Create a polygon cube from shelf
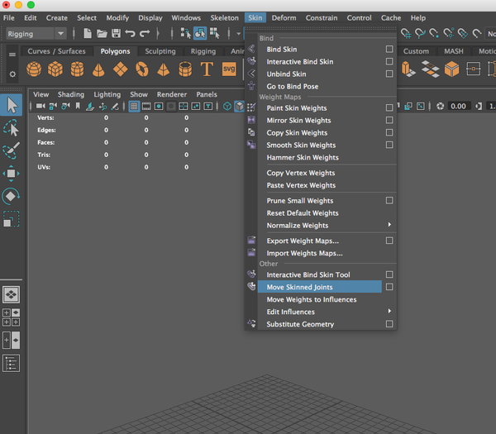 click(x=55, y=69)
